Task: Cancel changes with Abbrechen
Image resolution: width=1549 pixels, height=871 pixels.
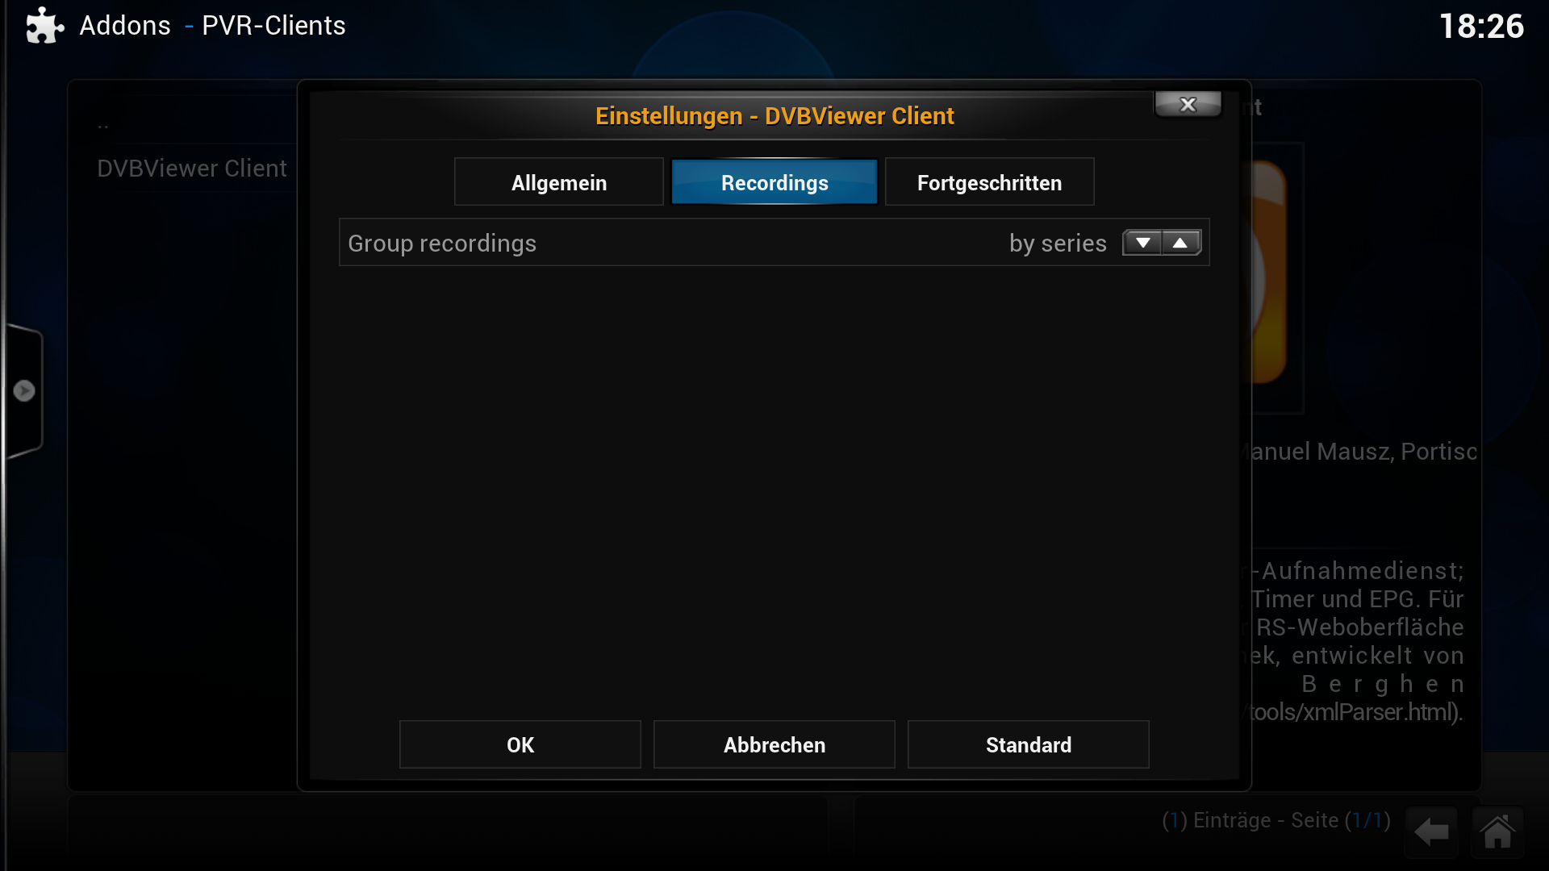Action: tap(774, 744)
